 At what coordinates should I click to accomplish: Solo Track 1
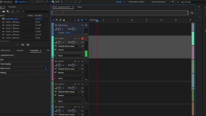(x=79, y=39)
